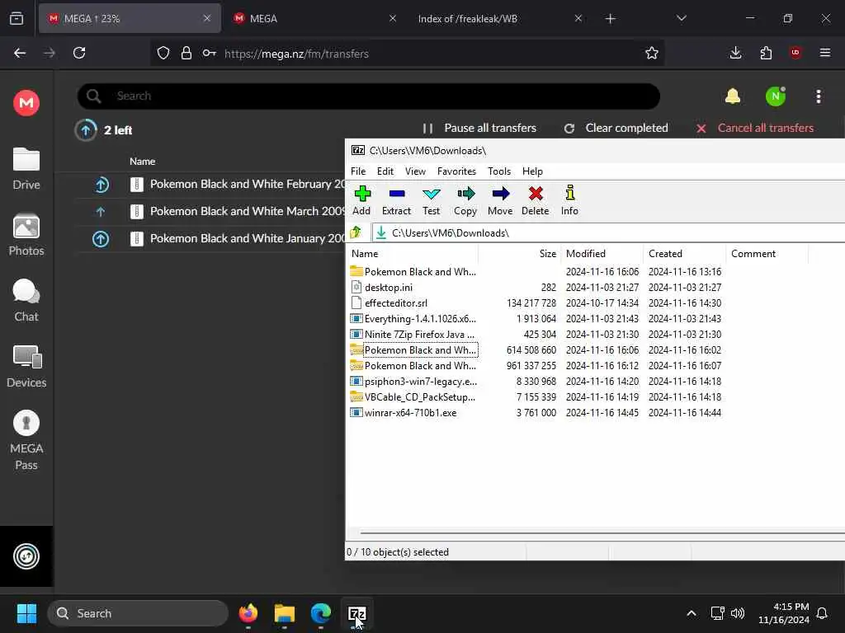Image resolution: width=845 pixels, height=633 pixels.
Task: Reload the current Firefox page
Action: pyautogui.click(x=79, y=53)
